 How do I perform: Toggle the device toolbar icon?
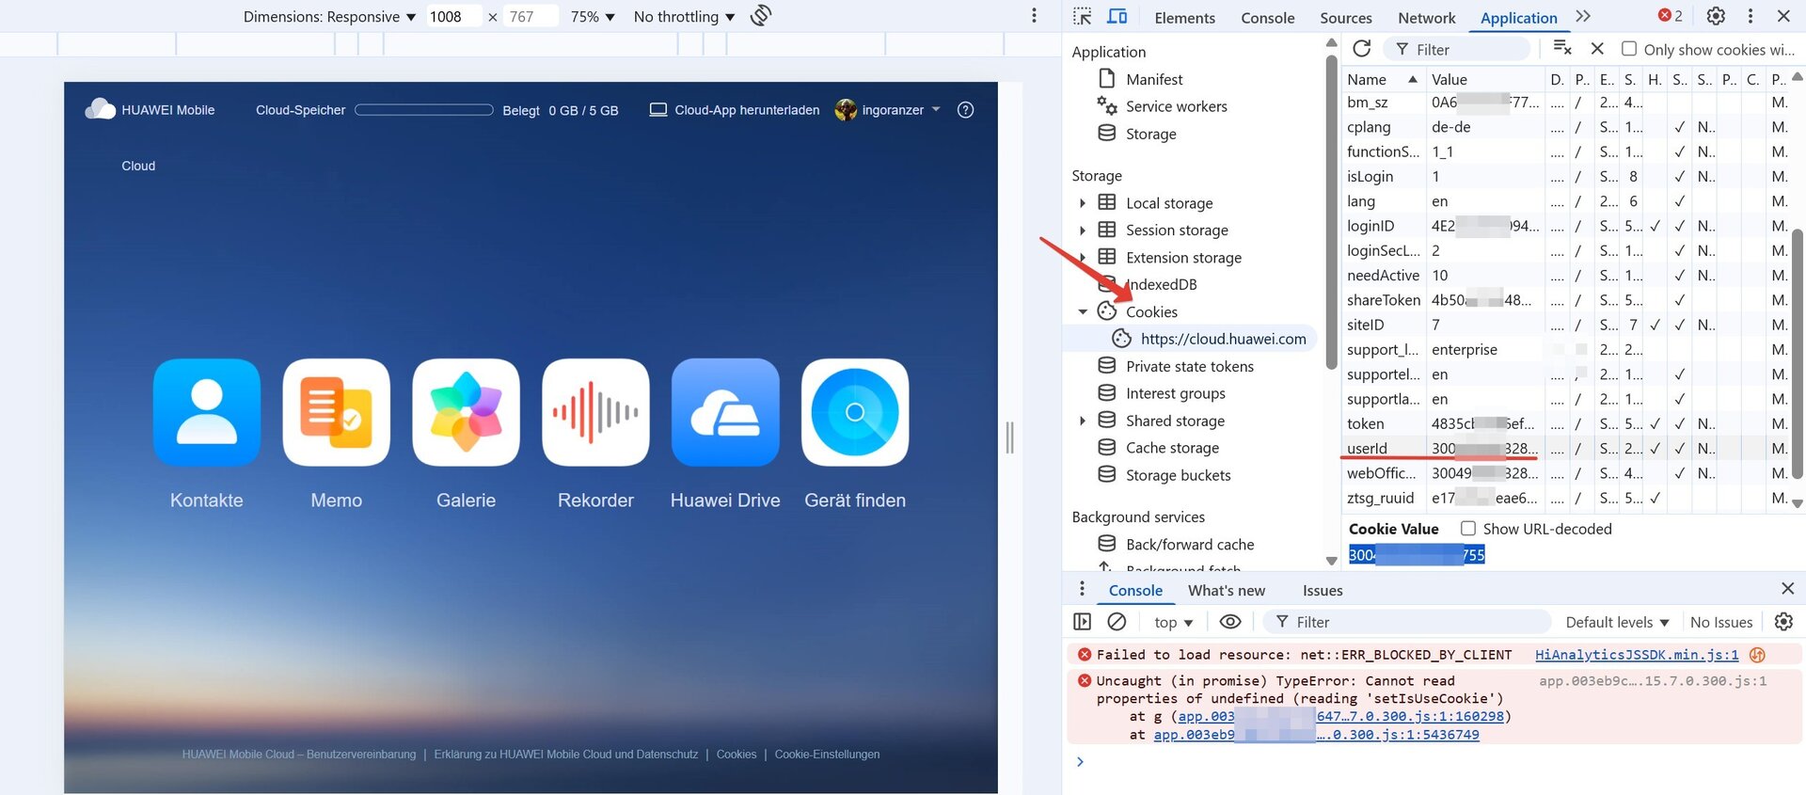[x=1117, y=16]
